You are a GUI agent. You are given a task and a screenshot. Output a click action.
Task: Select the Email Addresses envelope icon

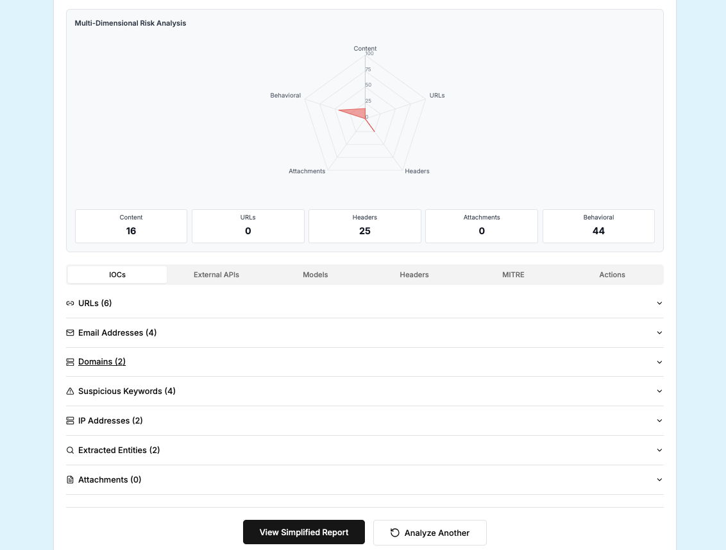(70, 332)
